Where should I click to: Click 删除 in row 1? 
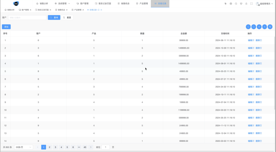[259, 40]
